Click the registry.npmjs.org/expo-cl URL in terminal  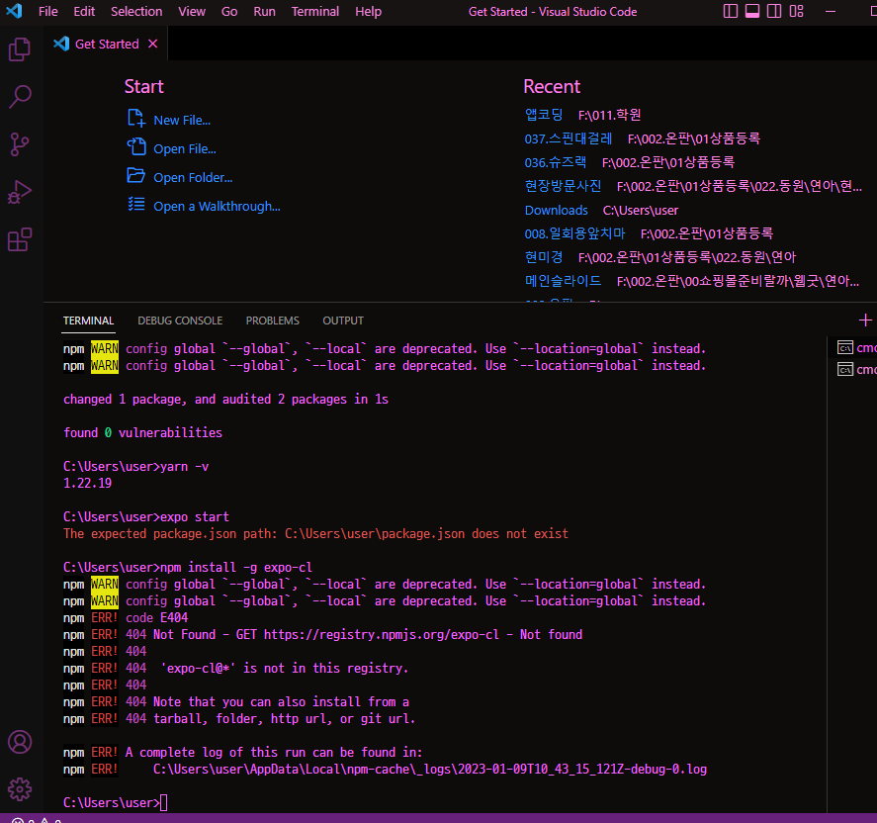pyautogui.click(x=382, y=634)
